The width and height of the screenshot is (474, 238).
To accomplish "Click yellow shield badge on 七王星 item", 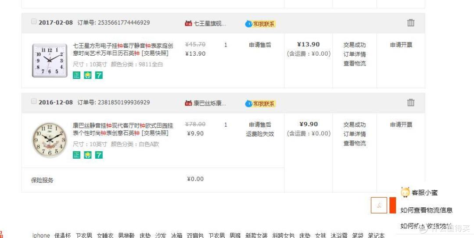I will 88,75.
